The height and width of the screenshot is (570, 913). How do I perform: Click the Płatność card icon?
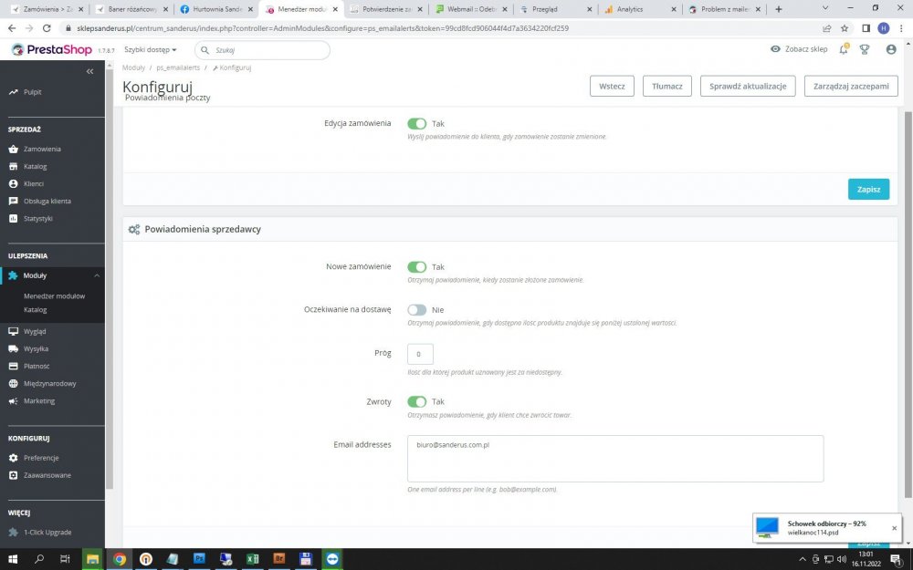click(14, 367)
